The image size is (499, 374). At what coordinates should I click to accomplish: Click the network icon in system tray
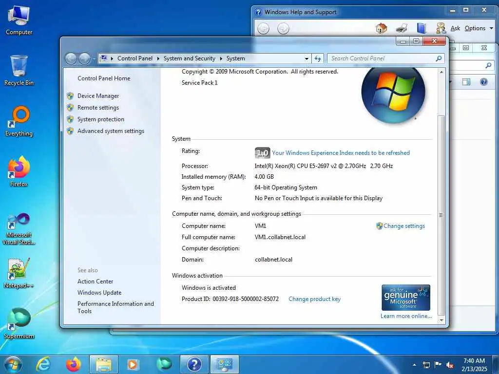pyautogui.click(x=426, y=365)
